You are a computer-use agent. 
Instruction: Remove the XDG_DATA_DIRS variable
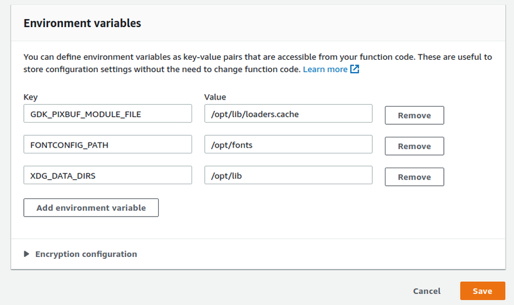click(414, 177)
